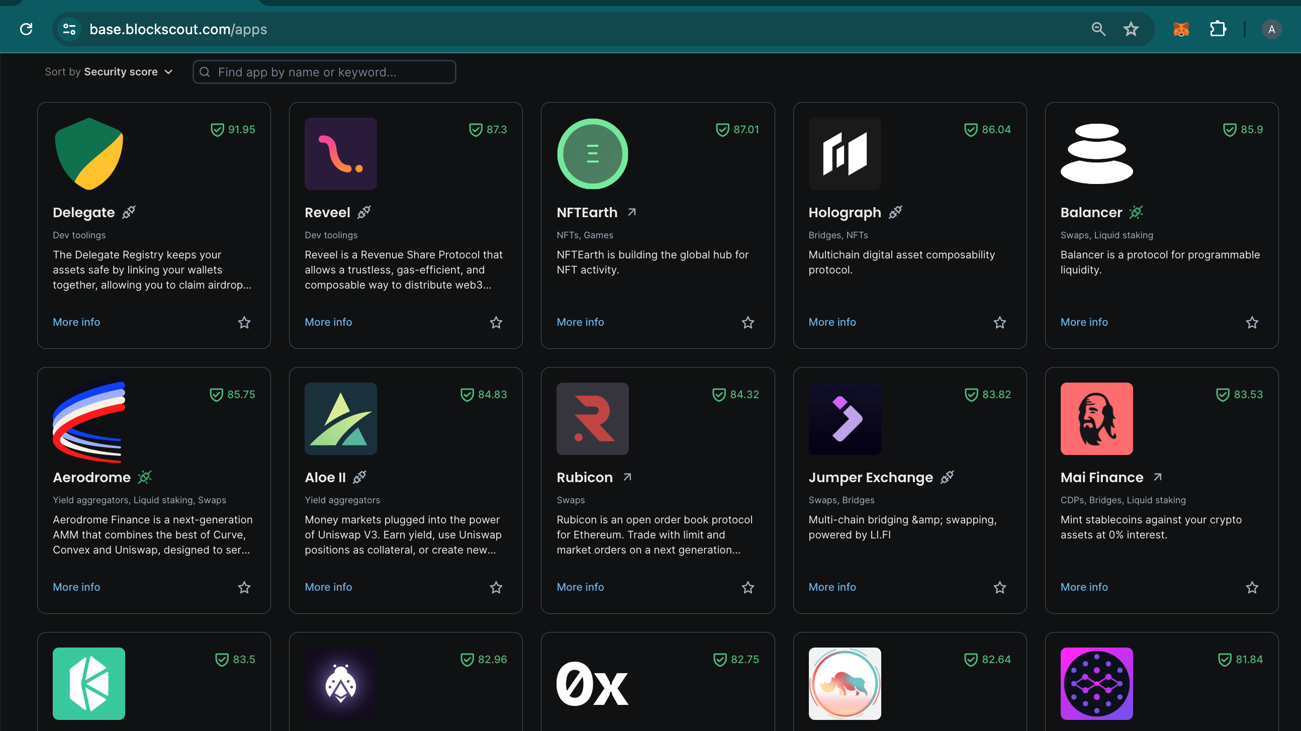Click the zoom magnifier icon in the address bar
This screenshot has width=1301, height=731.
(x=1098, y=29)
